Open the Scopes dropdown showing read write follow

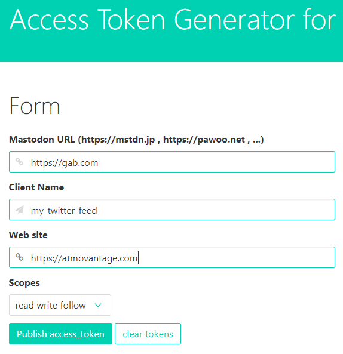[x=60, y=305]
